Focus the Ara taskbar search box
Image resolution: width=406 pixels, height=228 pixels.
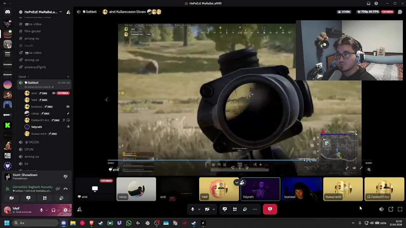35,223
